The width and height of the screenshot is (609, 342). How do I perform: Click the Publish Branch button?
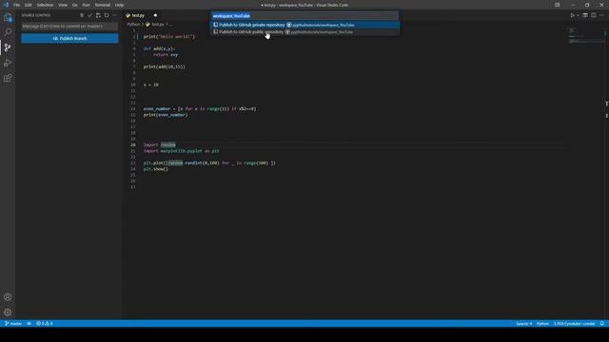point(69,38)
